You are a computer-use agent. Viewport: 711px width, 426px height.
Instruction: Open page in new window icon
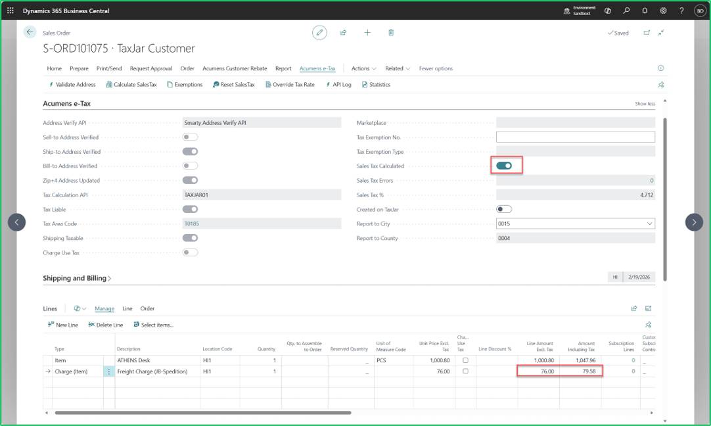[647, 33]
